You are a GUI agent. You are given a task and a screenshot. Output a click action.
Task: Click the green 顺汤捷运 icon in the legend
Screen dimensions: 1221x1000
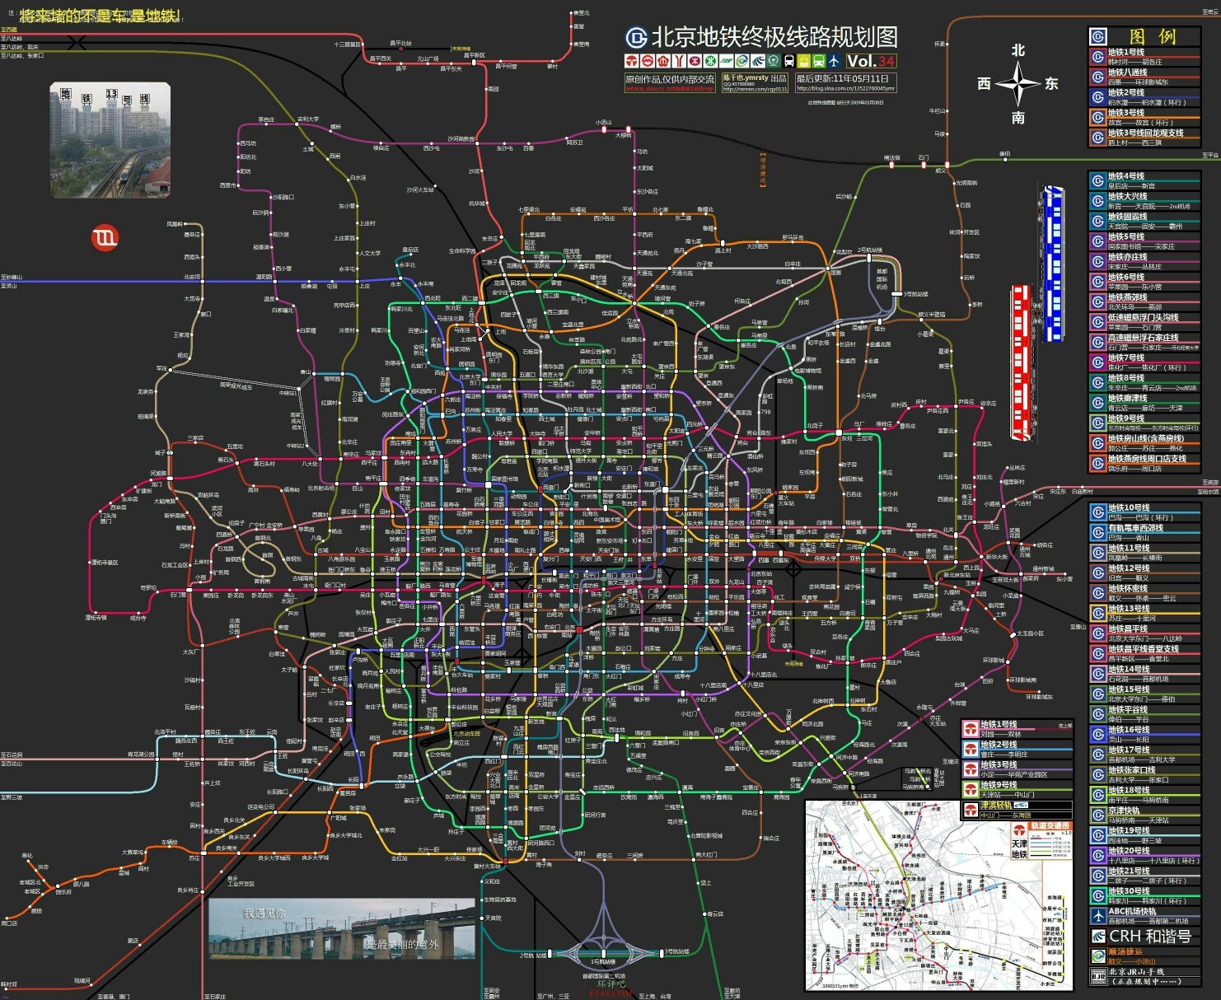point(1099,956)
